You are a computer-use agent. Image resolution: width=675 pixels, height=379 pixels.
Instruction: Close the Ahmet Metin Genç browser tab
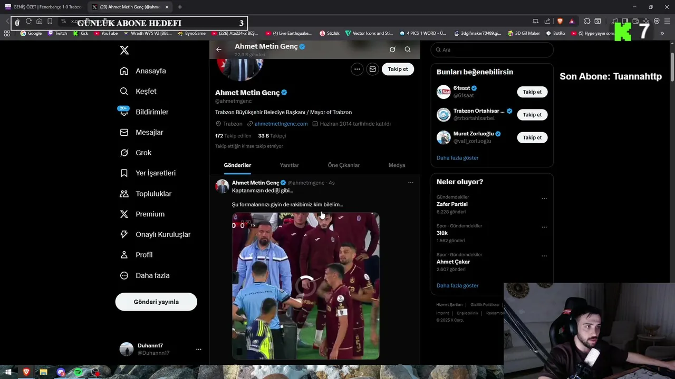tap(167, 7)
